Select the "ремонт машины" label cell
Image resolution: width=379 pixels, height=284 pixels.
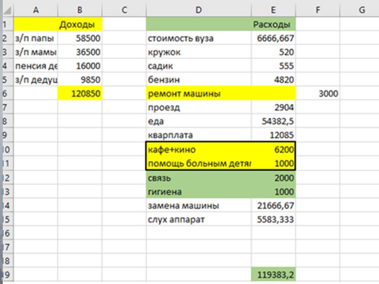tap(198, 94)
